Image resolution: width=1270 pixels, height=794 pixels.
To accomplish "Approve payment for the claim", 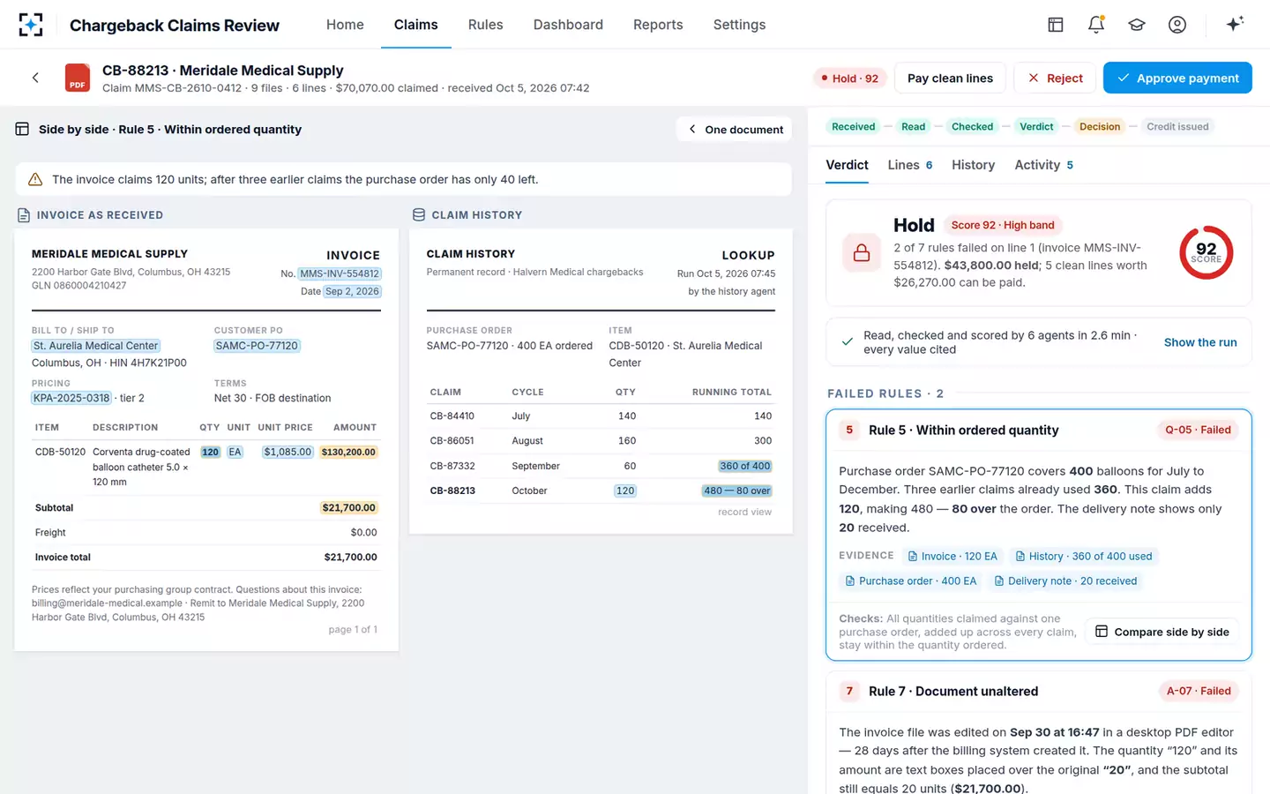I will (1177, 78).
